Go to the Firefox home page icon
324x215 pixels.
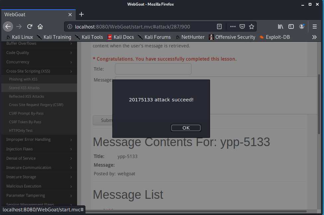pos(40,27)
